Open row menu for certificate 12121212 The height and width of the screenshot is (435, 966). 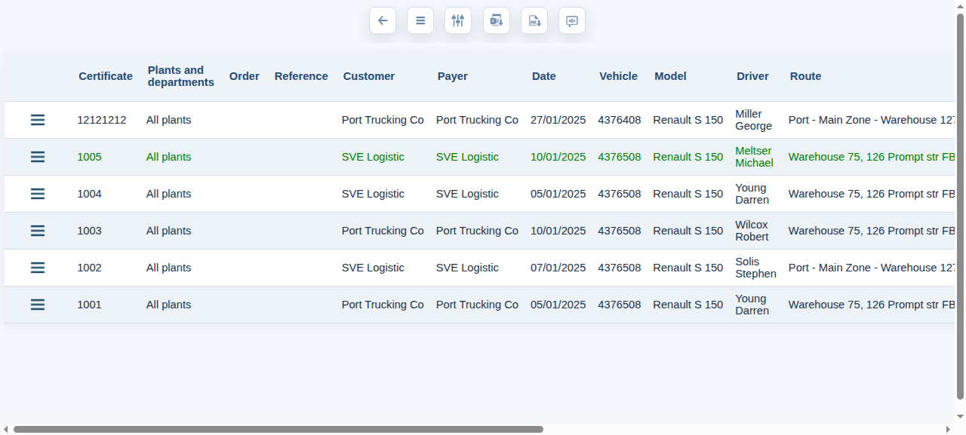[38, 120]
